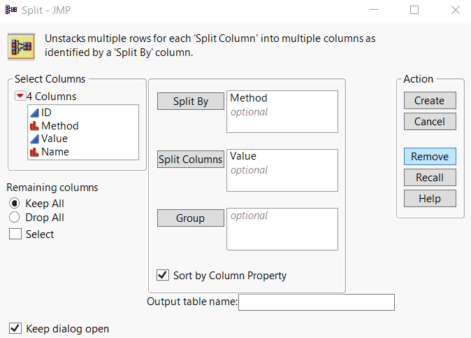The image size is (471, 338).
Task: Click Create to build the split table
Action: (429, 101)
